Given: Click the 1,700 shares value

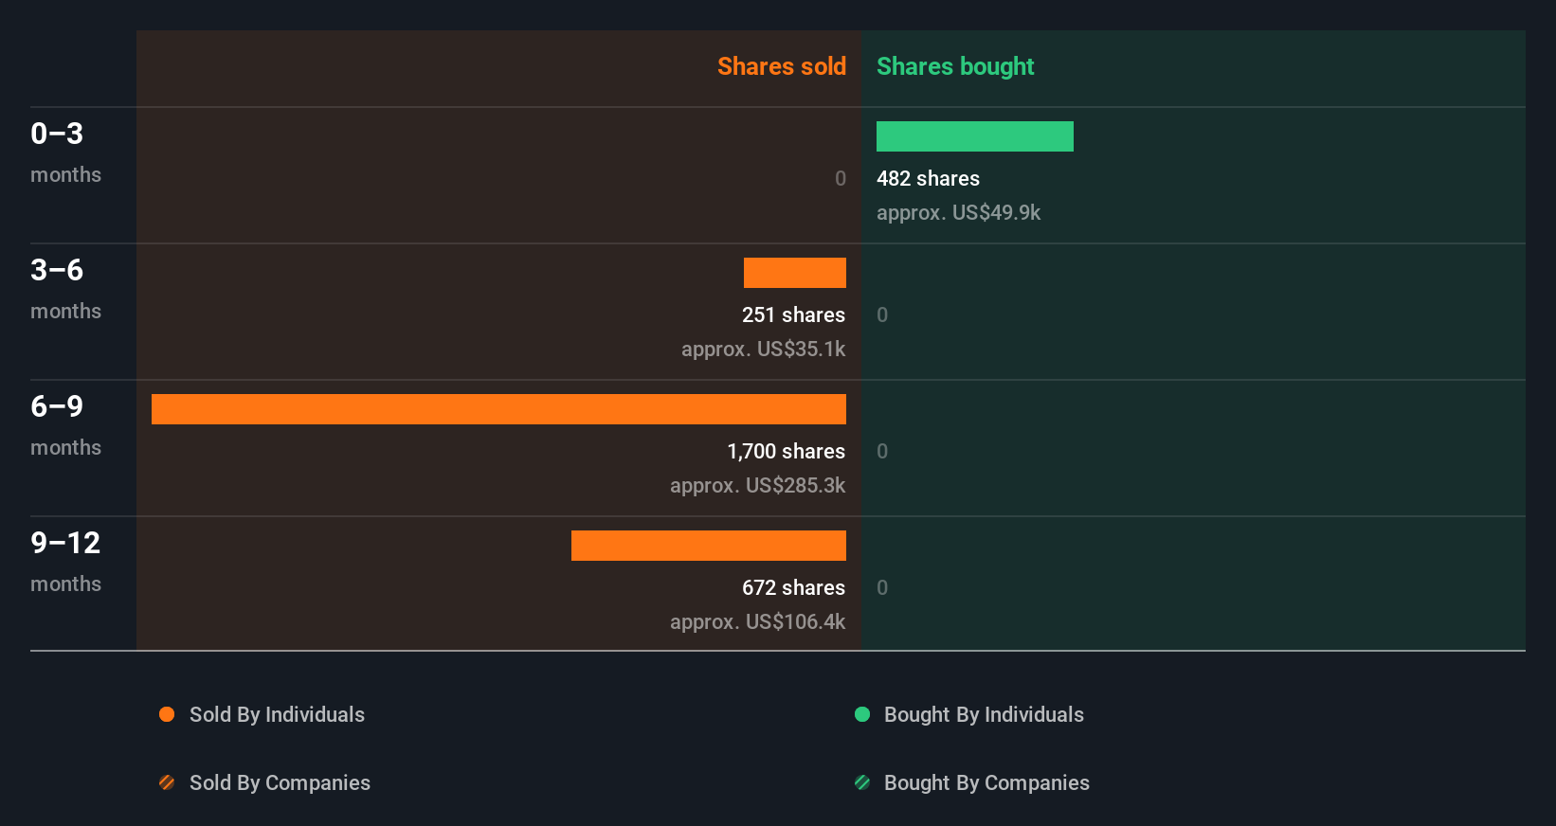Looking at the screenshot, I should click(x=786, y=451).
